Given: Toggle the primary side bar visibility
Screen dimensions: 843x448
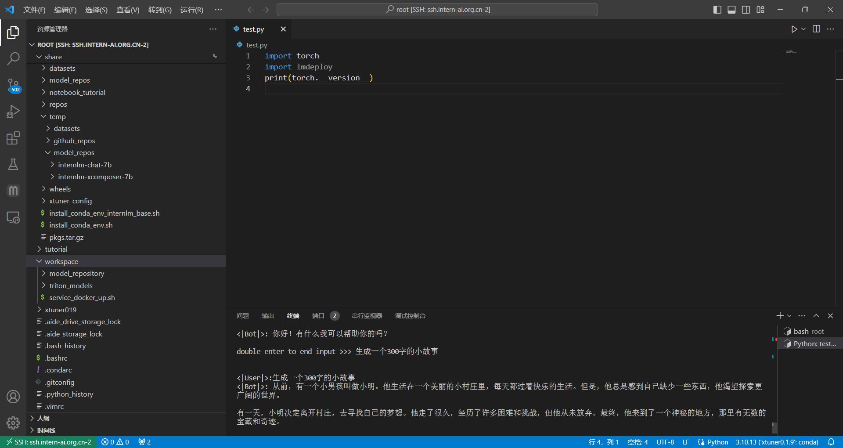Looking at the screenshot, I should pos(717,10).
